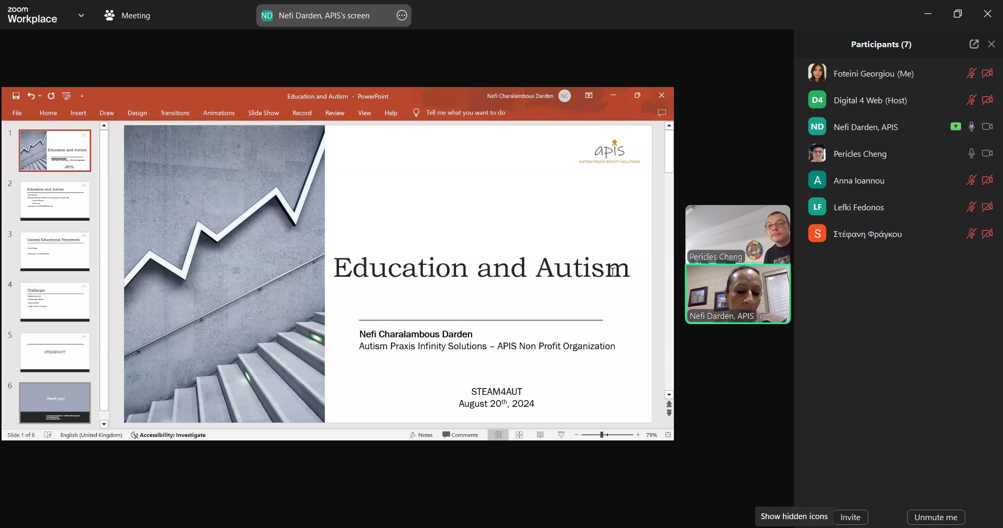Click Digital 4 Web muted microphone icon
This screenshot has width=1003, height=528.
pos(972,100)
